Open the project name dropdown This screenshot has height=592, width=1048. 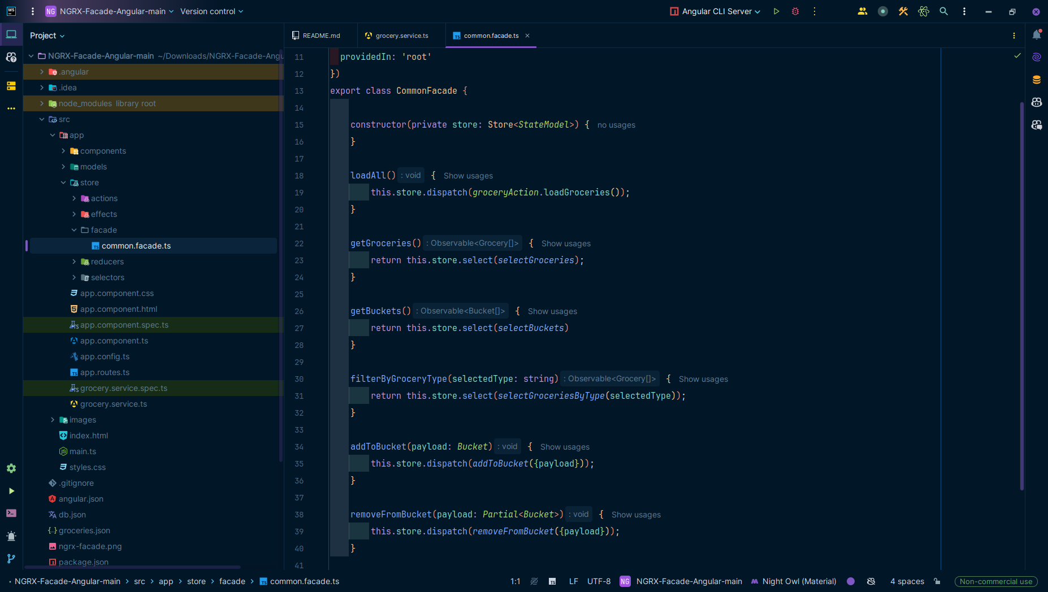(x=110, y=11)
